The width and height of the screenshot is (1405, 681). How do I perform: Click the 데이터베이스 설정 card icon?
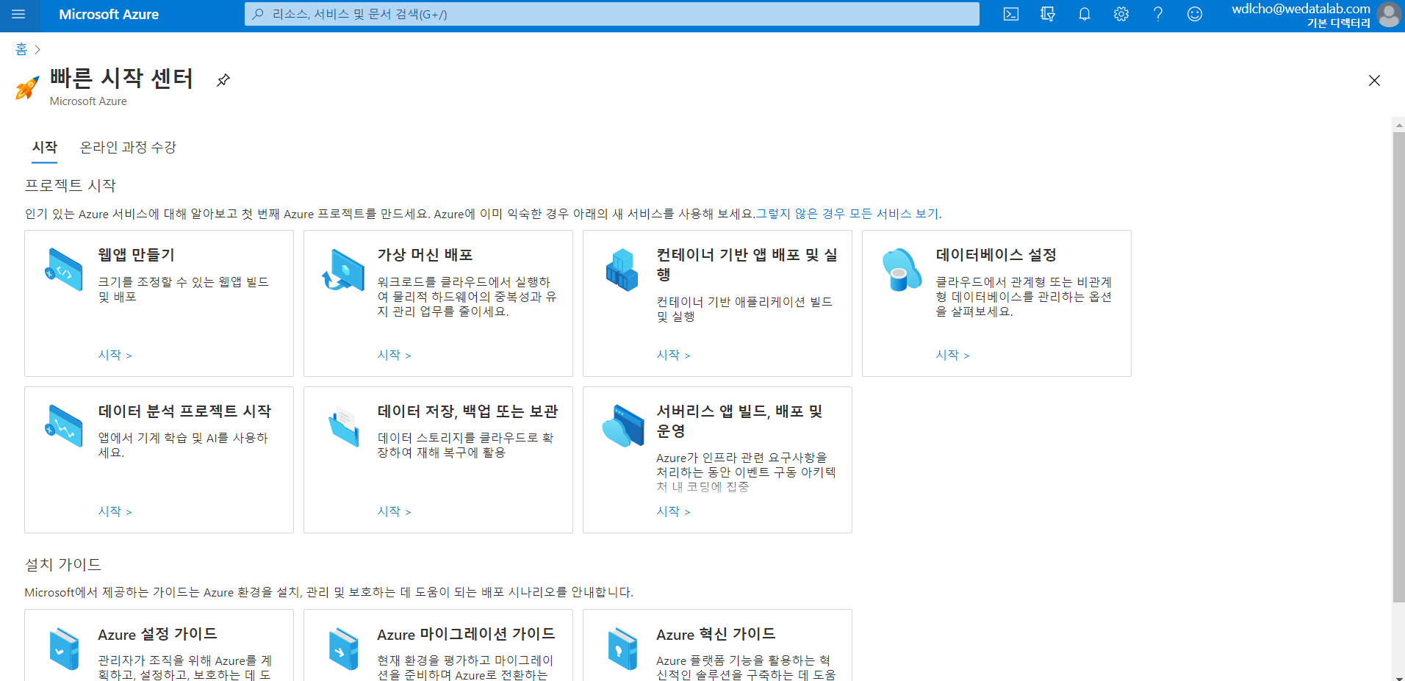click(x=902, y=270)
